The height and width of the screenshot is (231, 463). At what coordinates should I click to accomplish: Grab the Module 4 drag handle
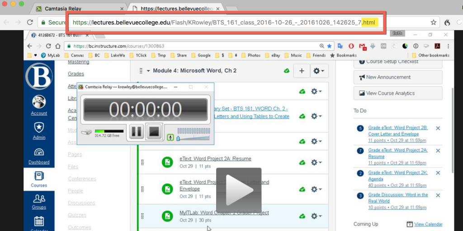pos(141,71)
